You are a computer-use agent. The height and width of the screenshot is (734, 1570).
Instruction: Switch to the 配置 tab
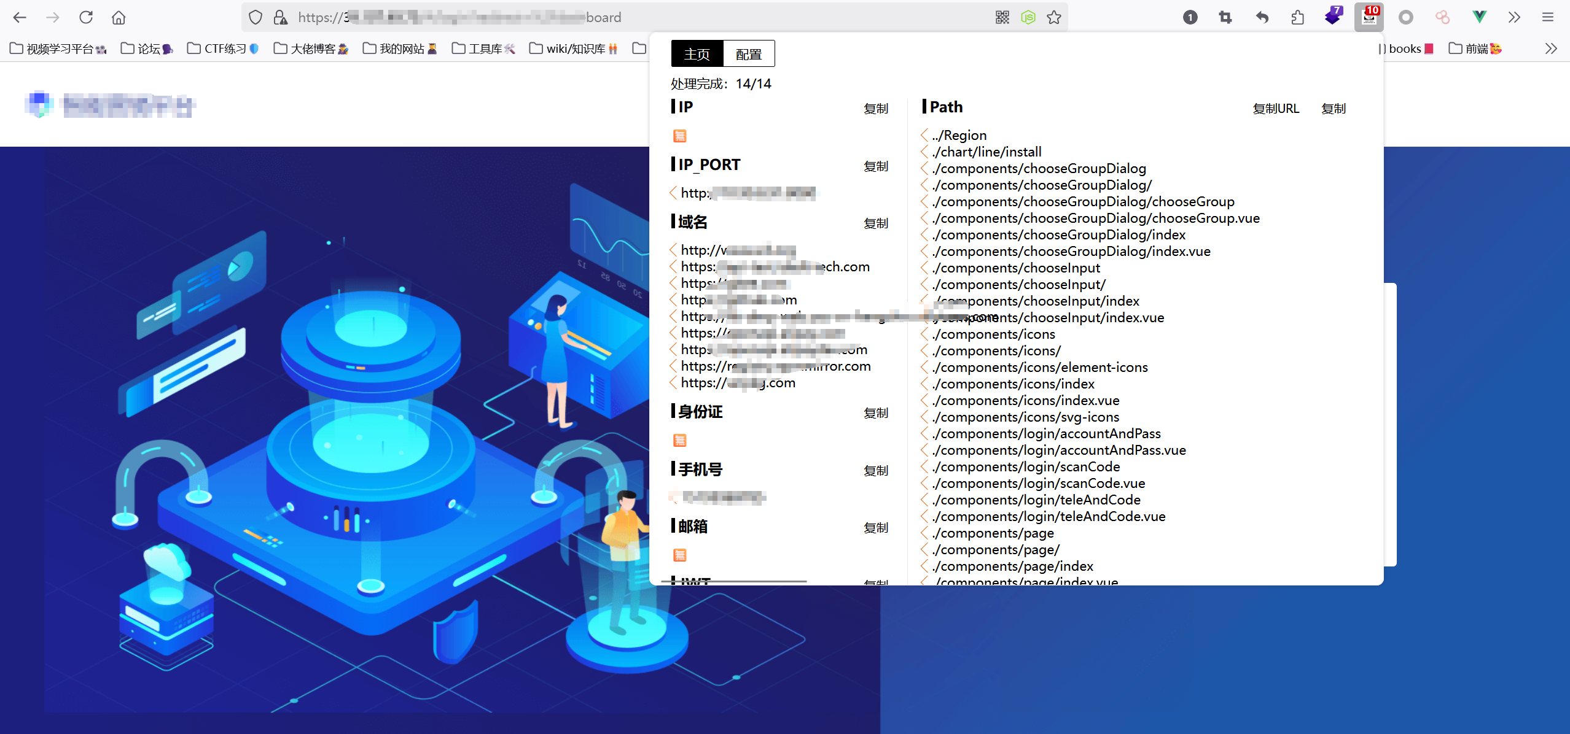point(749,54)
